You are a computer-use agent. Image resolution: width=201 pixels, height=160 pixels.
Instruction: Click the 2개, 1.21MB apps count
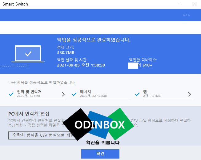(152, 96)
